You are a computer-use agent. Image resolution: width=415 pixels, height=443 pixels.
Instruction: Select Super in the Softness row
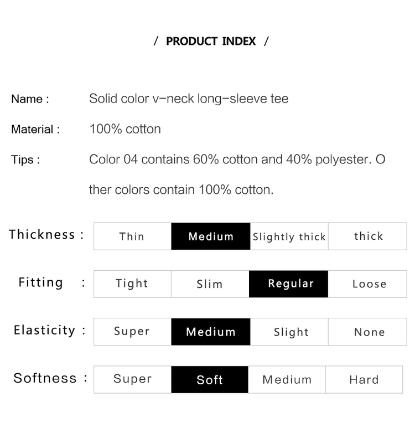(132, 379)
